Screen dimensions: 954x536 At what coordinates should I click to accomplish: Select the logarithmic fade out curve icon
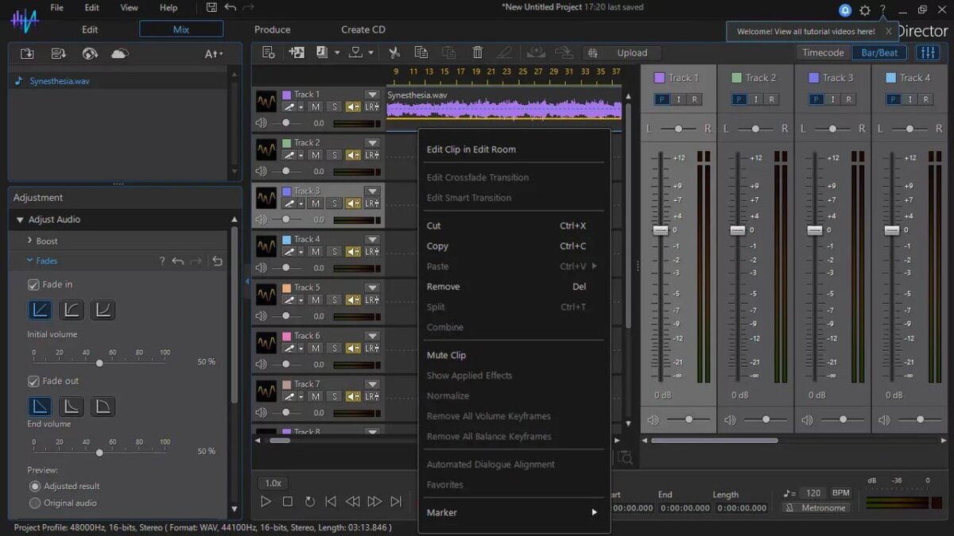click(x=71, y=407)
